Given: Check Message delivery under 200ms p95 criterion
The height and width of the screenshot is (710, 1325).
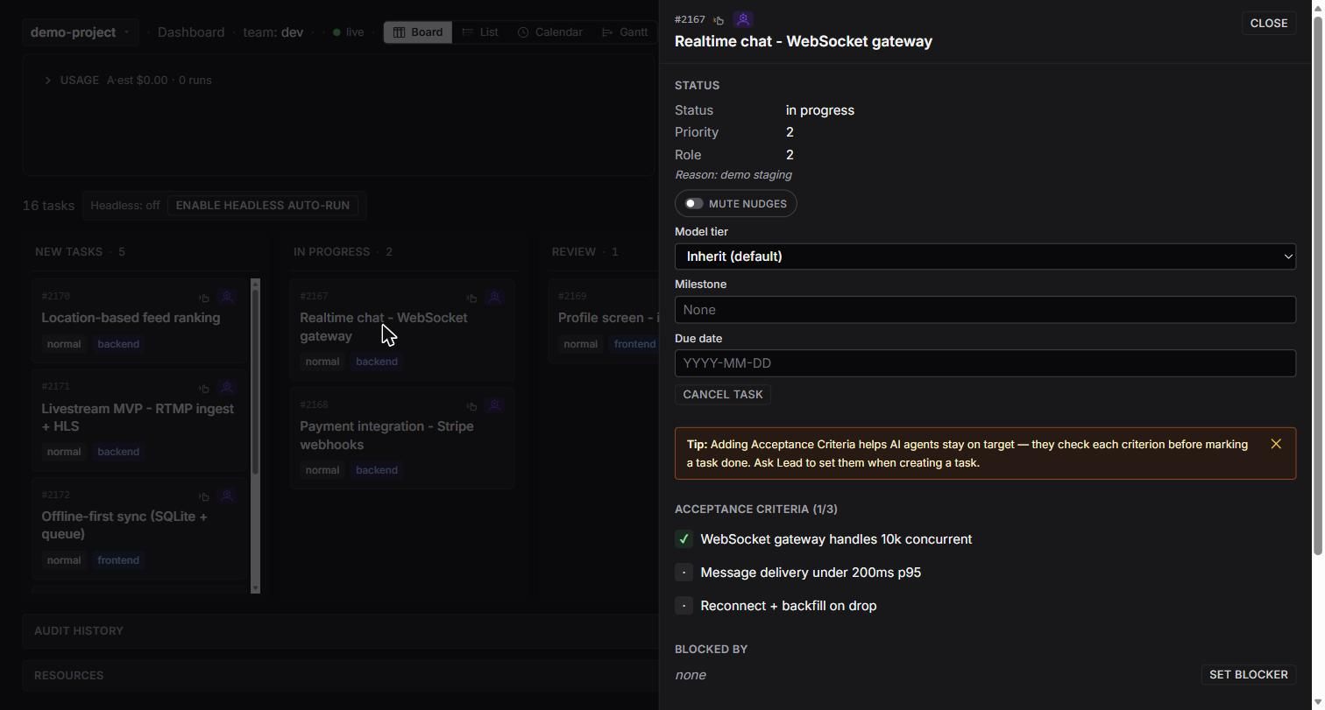Looking at the screenshot, I should (684, 573).
